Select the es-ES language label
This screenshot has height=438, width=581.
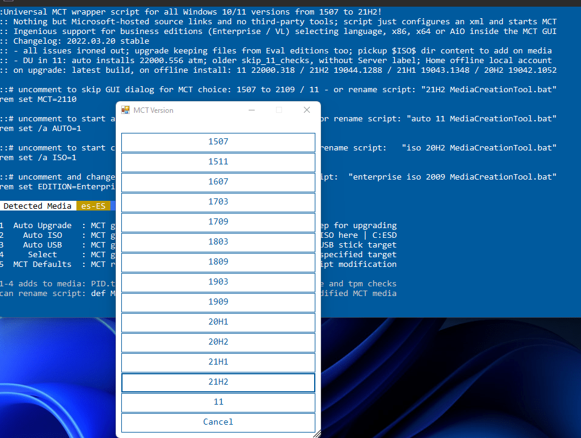tap(93, 206)
